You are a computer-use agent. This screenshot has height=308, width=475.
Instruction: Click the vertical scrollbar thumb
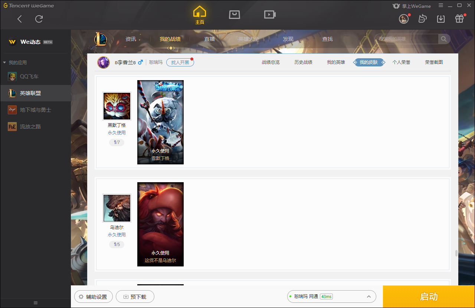tap(456, 253)
